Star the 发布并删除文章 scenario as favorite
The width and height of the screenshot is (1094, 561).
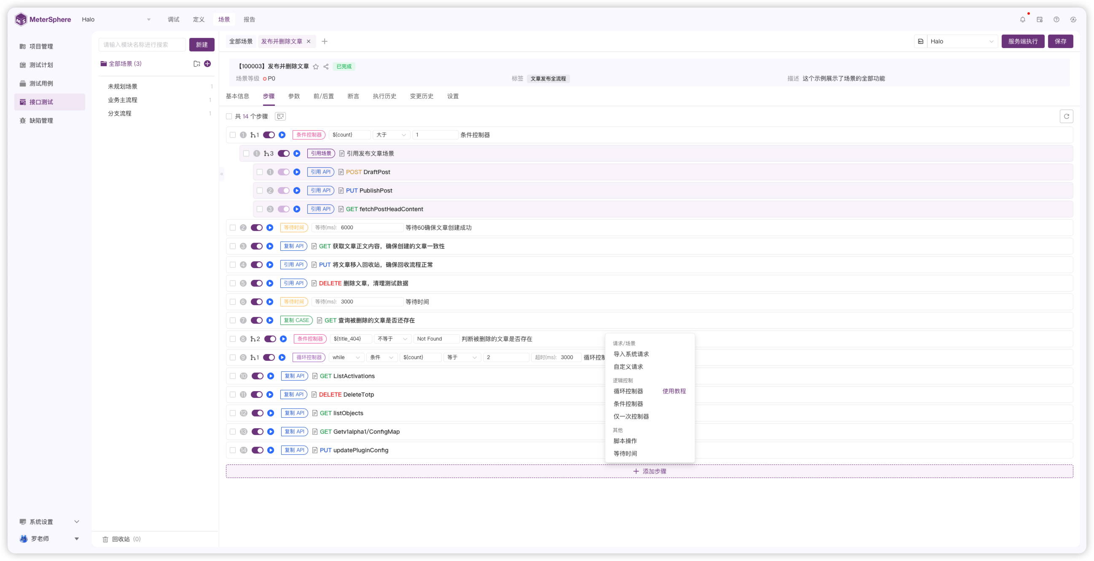pos(315,67)
